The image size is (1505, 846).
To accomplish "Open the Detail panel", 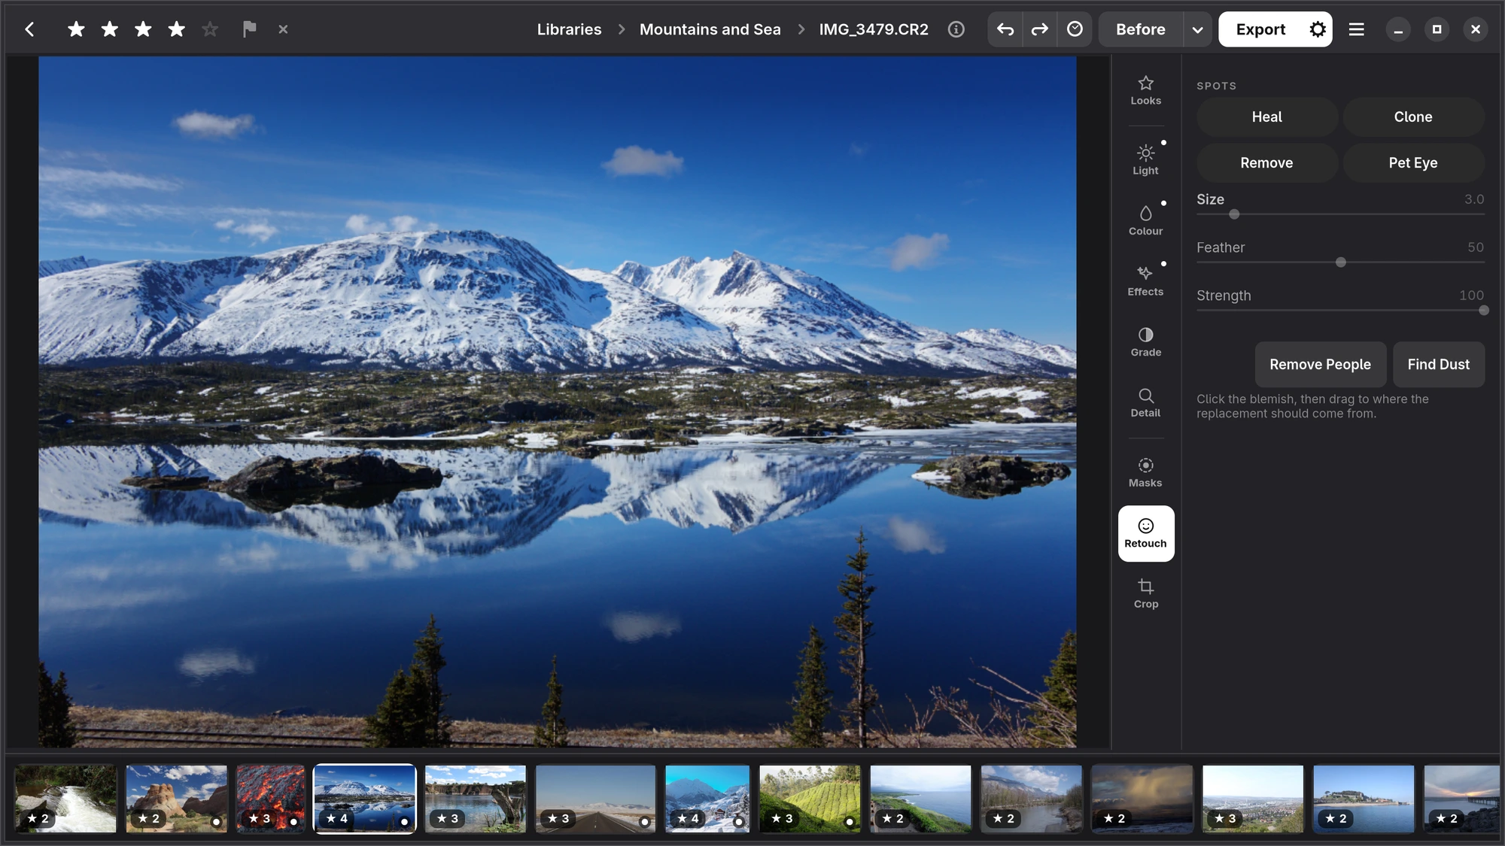I will (x=1145, y=402).
